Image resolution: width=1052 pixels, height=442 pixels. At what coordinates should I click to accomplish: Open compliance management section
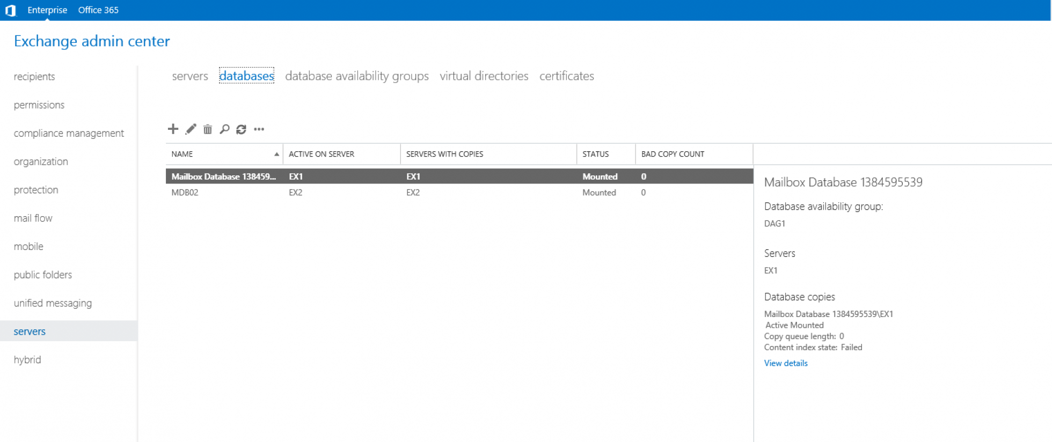(69, 134)
